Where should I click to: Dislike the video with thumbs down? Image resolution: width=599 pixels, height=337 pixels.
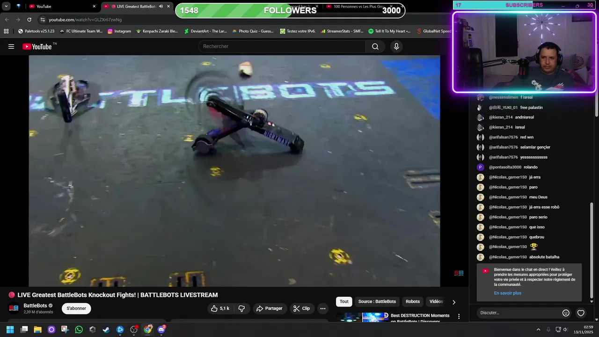pos(242,308)
